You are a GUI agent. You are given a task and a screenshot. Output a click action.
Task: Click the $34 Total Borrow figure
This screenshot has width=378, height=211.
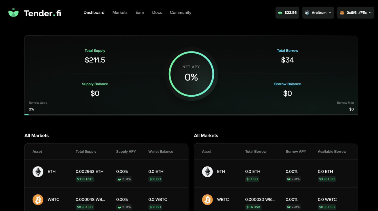[288, 60]
